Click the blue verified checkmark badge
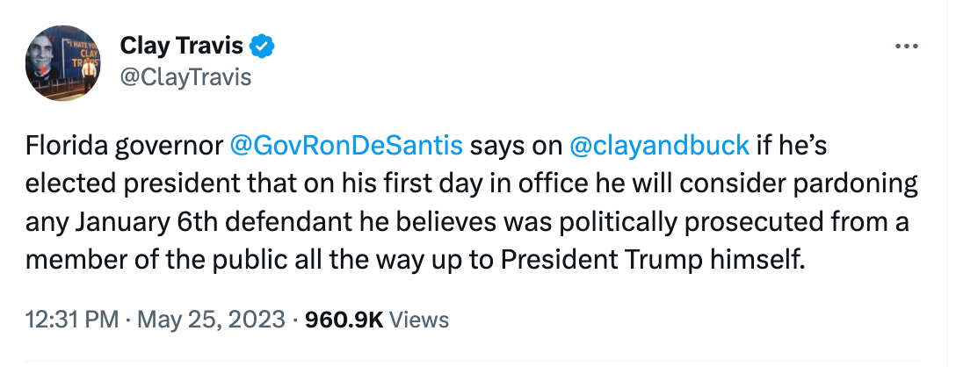This screenshot has width=956, height=367. pyautogui.click(x=262, y=45)
